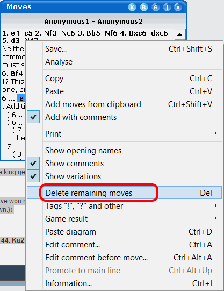Click the x icon in Moves title bar
Viewport: 224px width, 291px height.
178,7
